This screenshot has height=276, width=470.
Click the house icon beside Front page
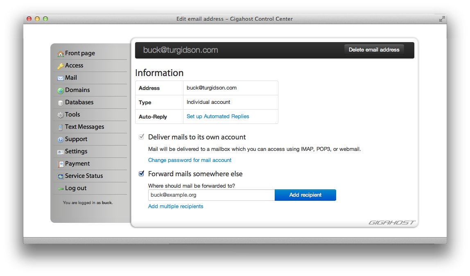(61, 54)
